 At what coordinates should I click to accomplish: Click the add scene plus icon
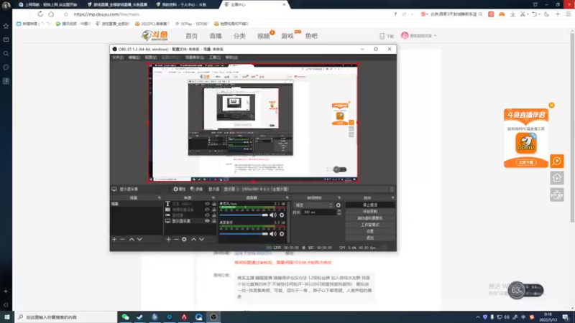(x=114, y=239)
